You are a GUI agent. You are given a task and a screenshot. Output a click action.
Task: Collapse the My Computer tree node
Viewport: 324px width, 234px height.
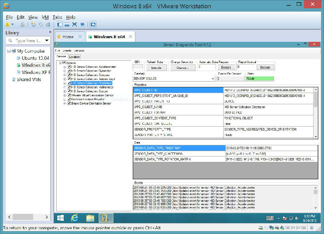9,51
